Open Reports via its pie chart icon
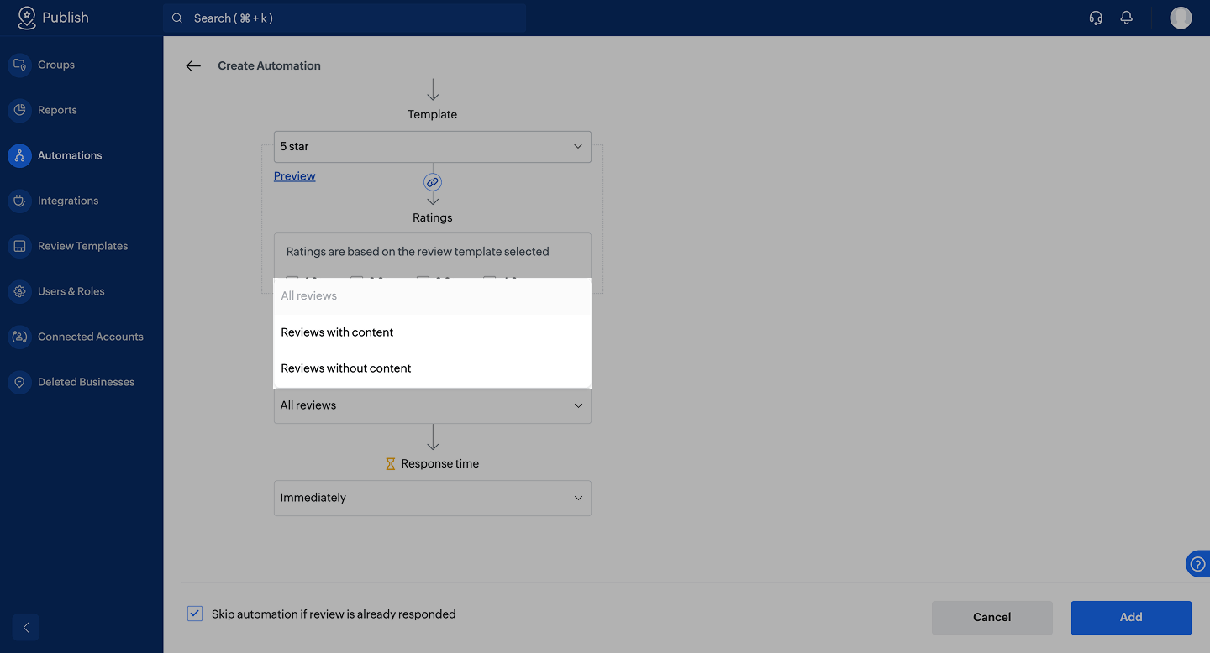 19,110
